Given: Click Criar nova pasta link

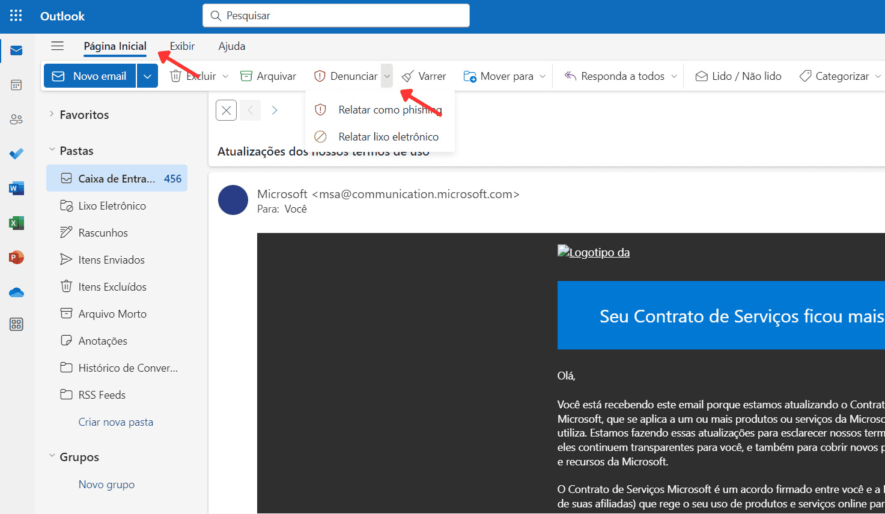Looking at the screenshot, I should point(116,422).
